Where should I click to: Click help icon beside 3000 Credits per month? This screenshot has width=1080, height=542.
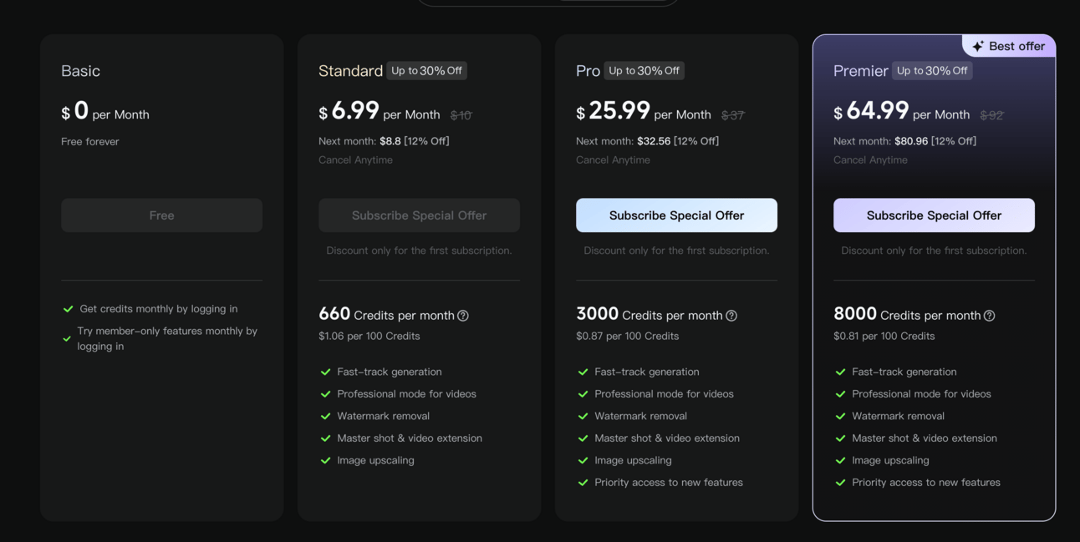pos(731,316)
